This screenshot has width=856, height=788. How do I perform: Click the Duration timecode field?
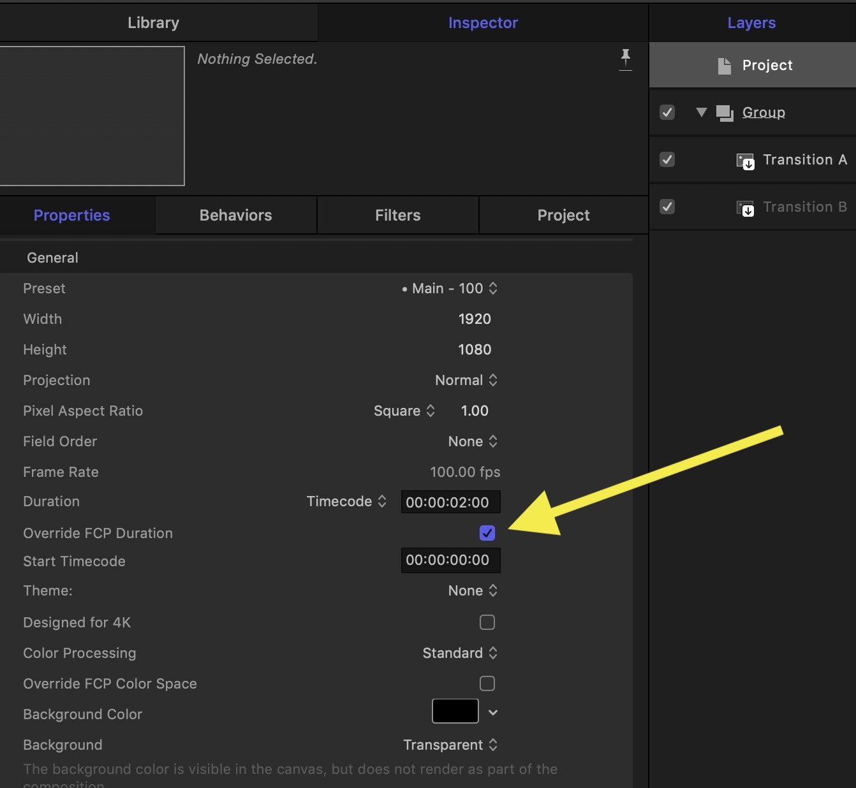tap(450, 502)
